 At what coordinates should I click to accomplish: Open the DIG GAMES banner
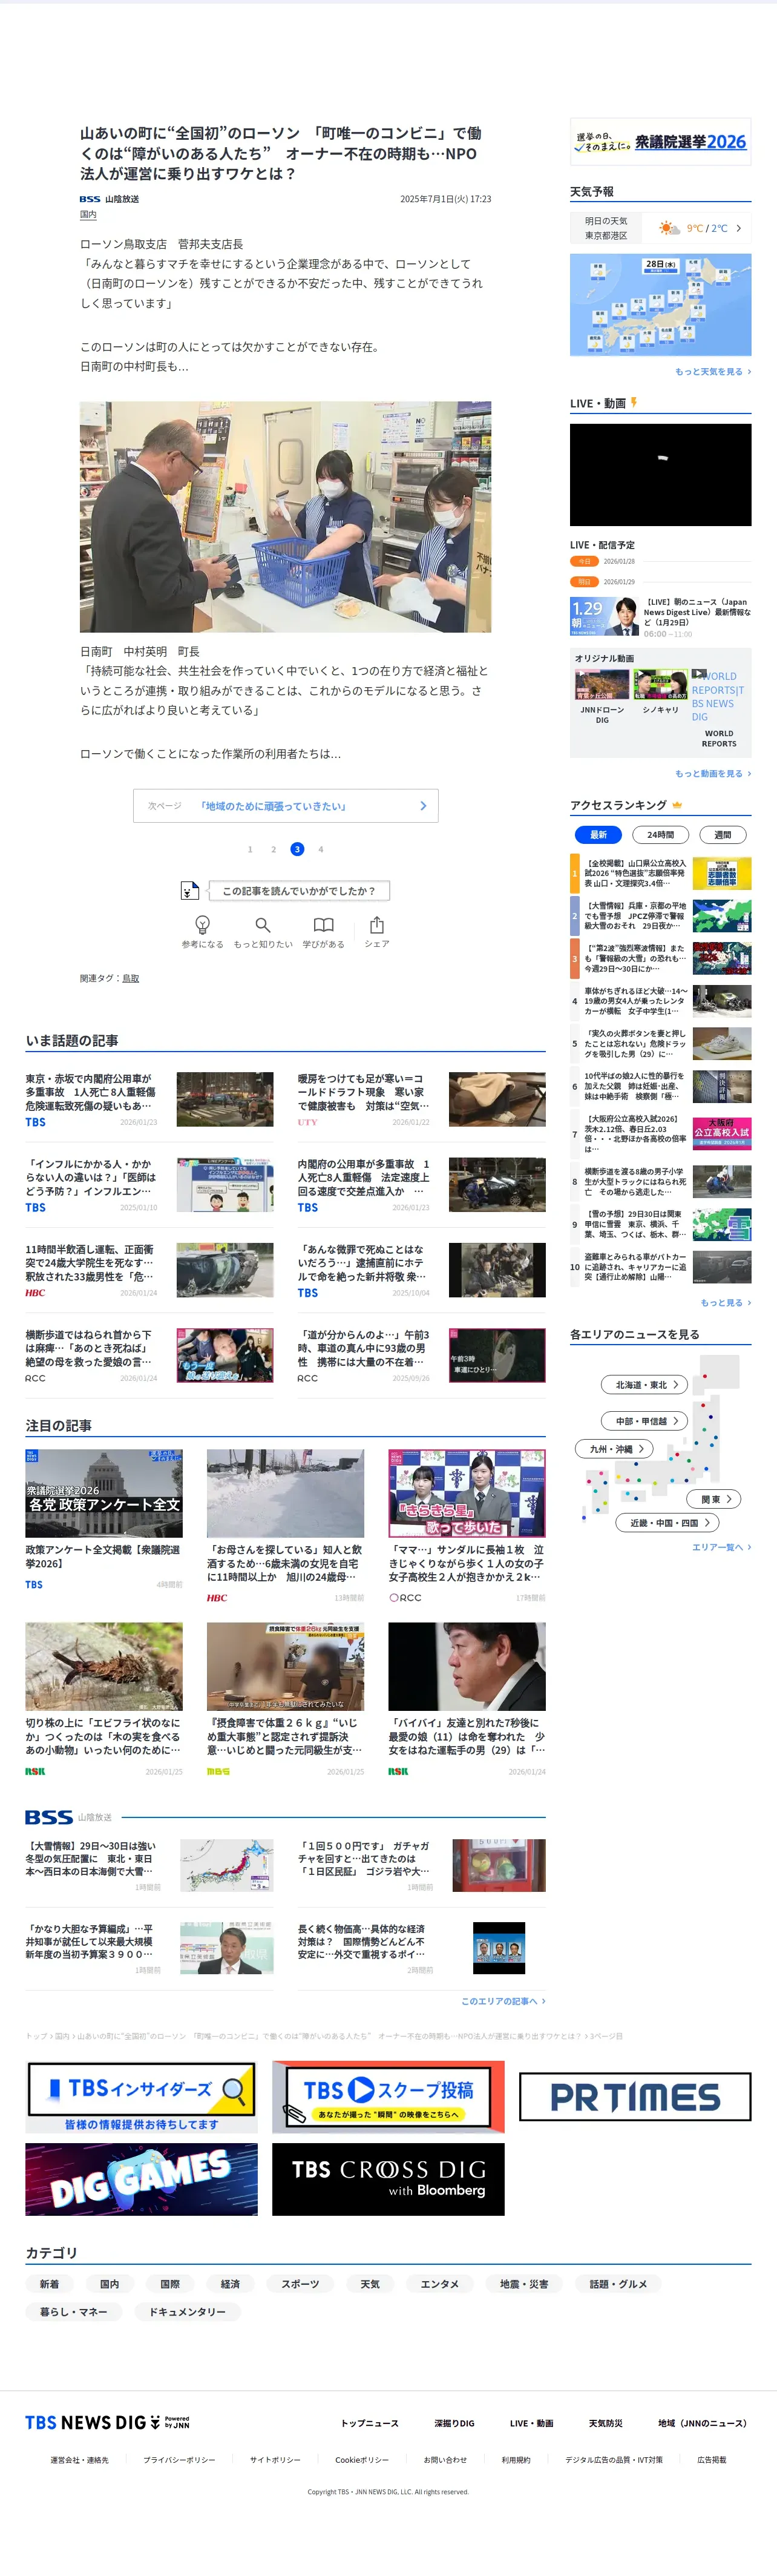[141, 2179]
